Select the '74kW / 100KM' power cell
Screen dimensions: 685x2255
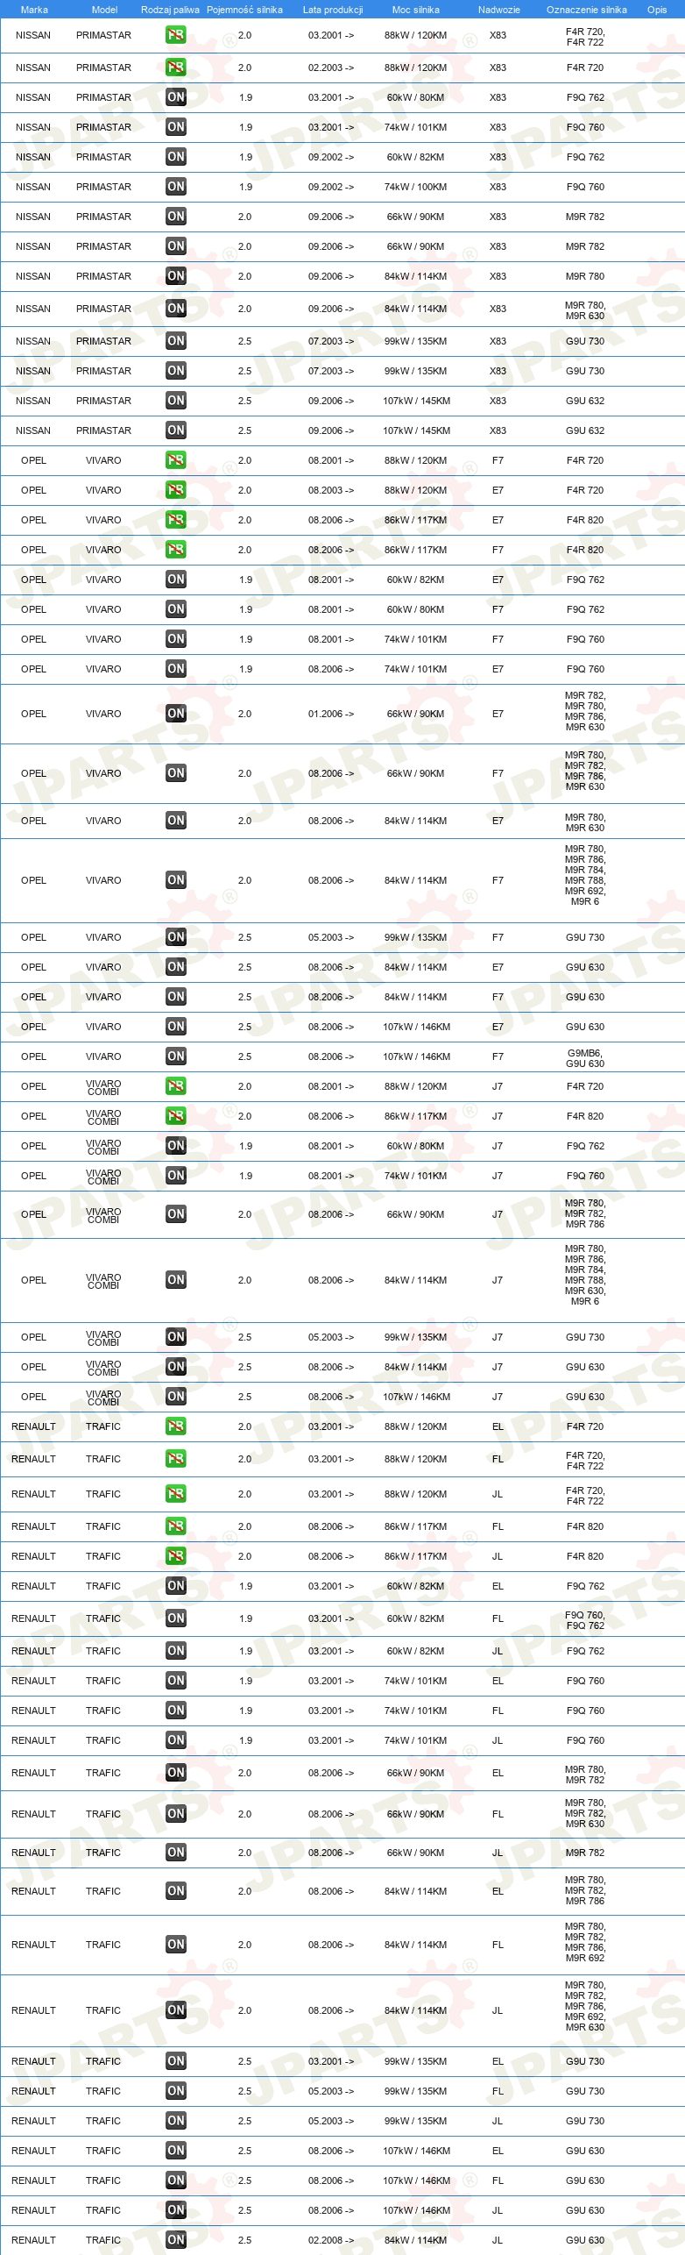point(415,187)
